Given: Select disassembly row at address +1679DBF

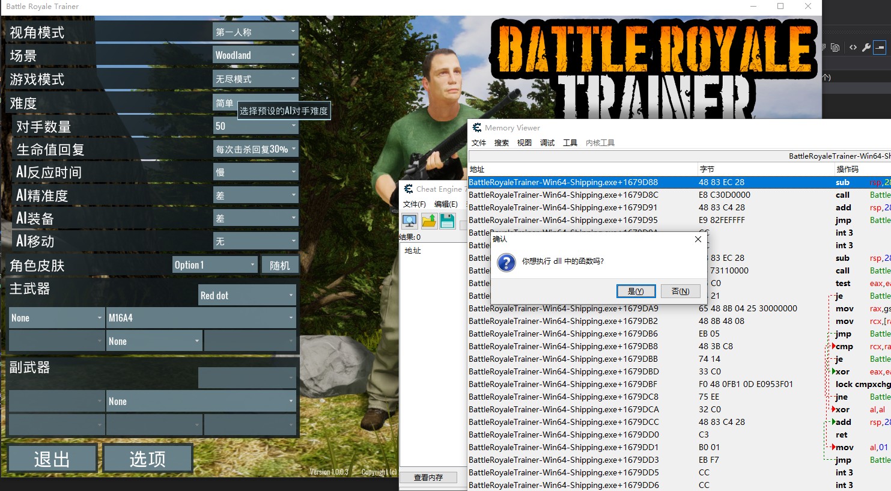Looking at the screenshot, I should pyautogui.click(x=680, y=384).
